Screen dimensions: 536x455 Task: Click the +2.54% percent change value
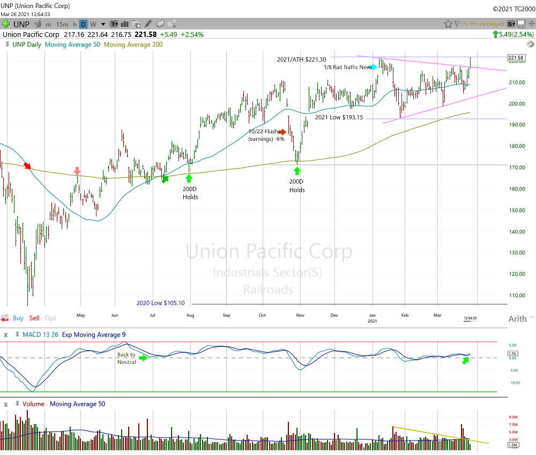(x=192, y=34)
